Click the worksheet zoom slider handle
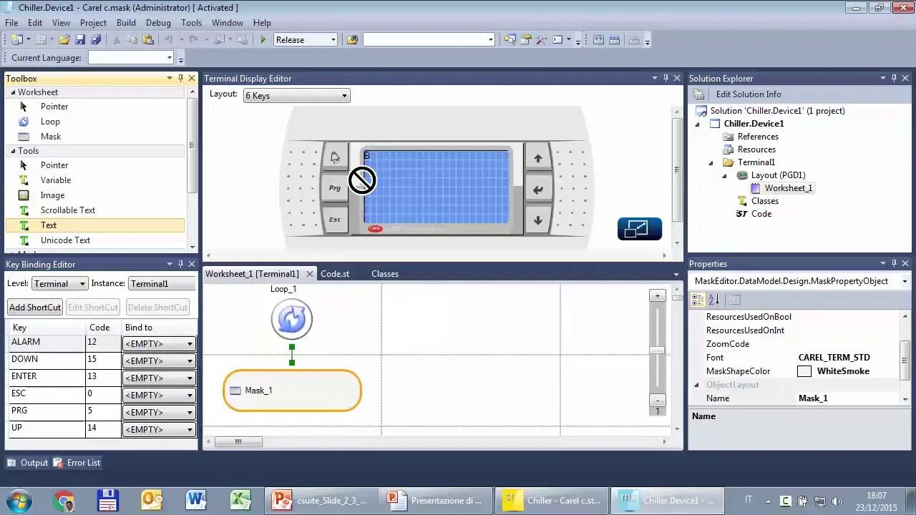Viewport: 916px width, 515px height. click(x=657, y=350)
